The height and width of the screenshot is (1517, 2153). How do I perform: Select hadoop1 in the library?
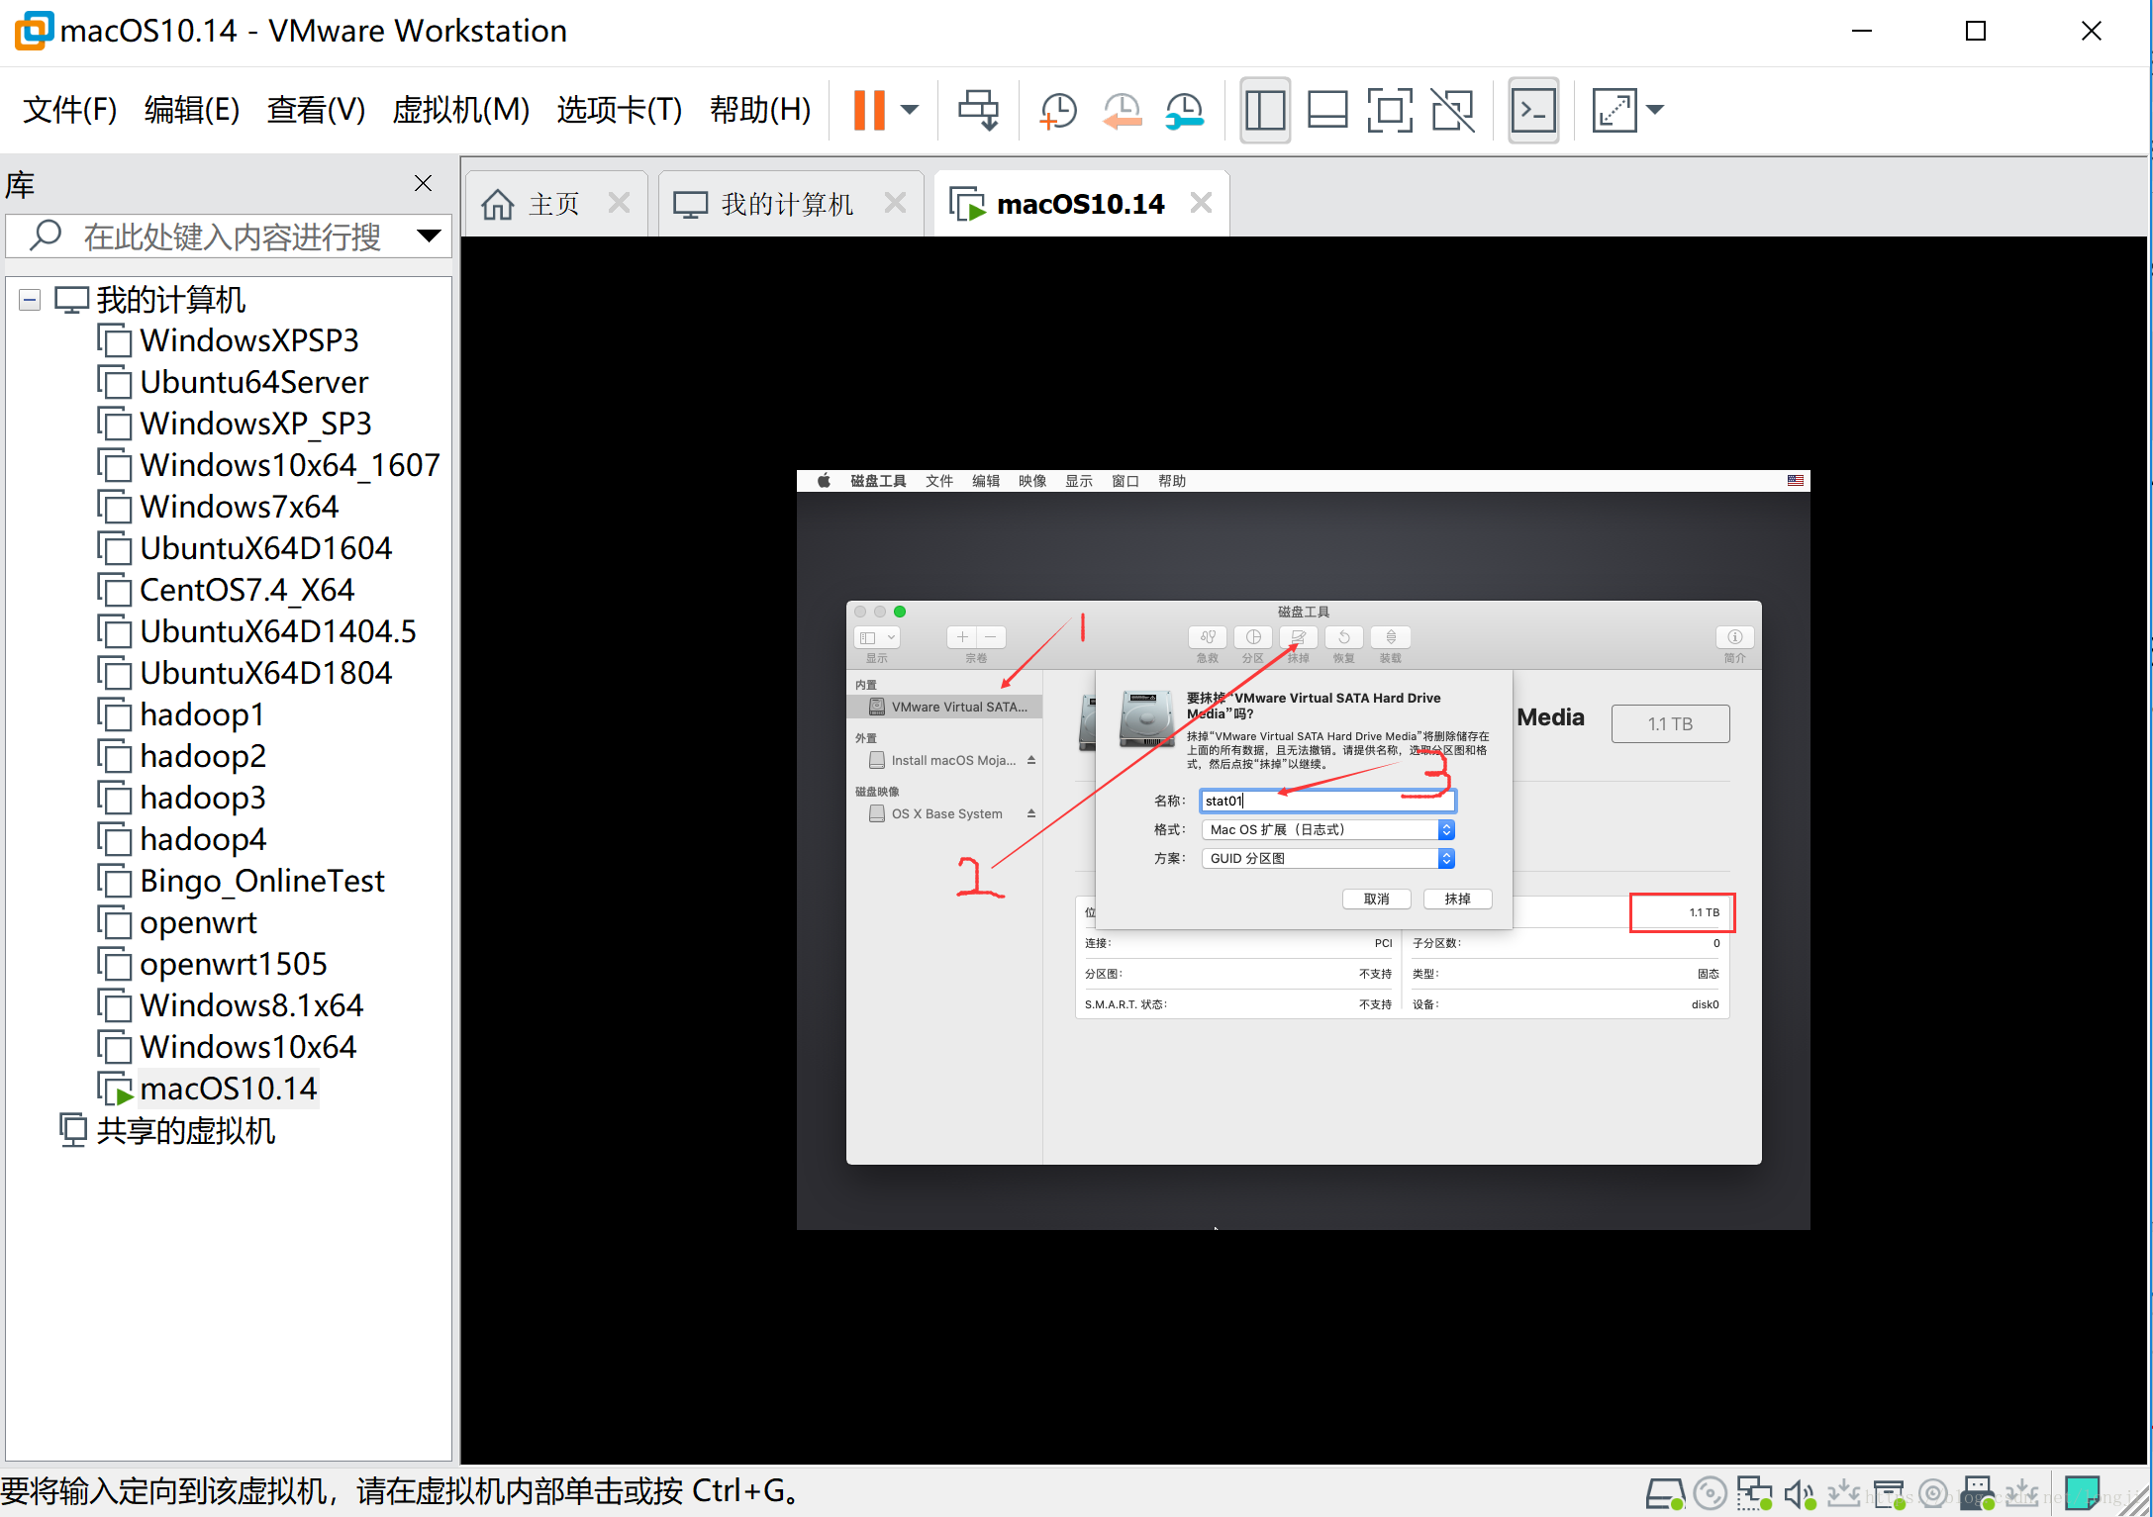pos(202,714)
